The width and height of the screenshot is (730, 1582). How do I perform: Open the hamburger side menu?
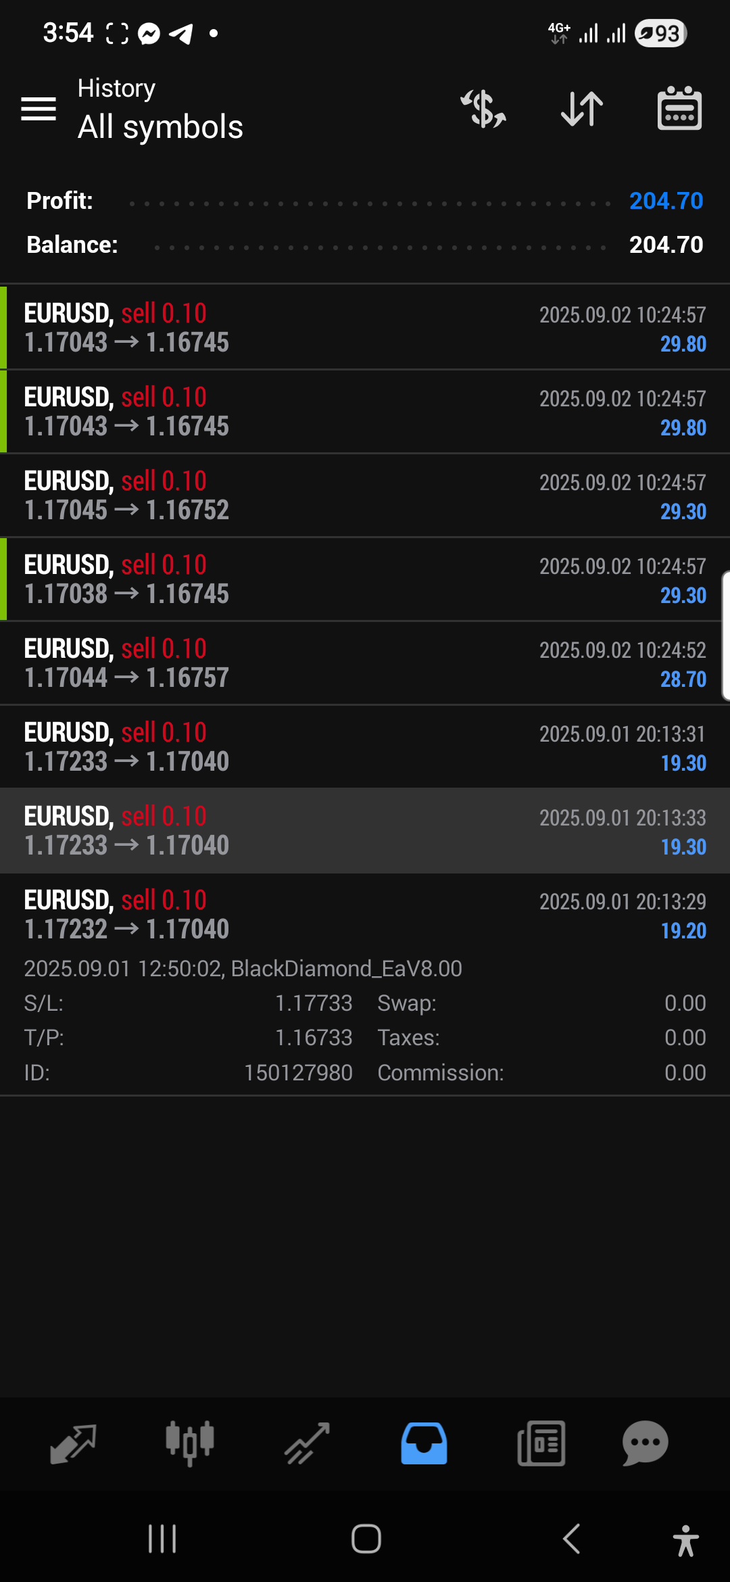coord(39,108)
